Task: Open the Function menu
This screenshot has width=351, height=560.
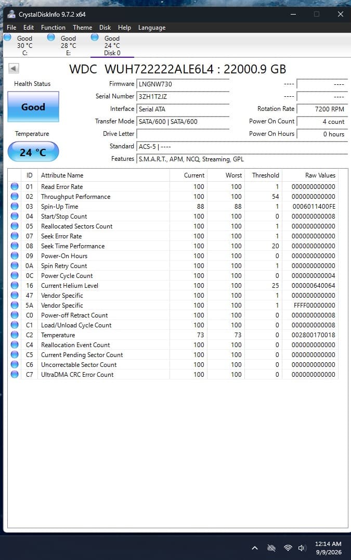Action: [x=53, y=28]
